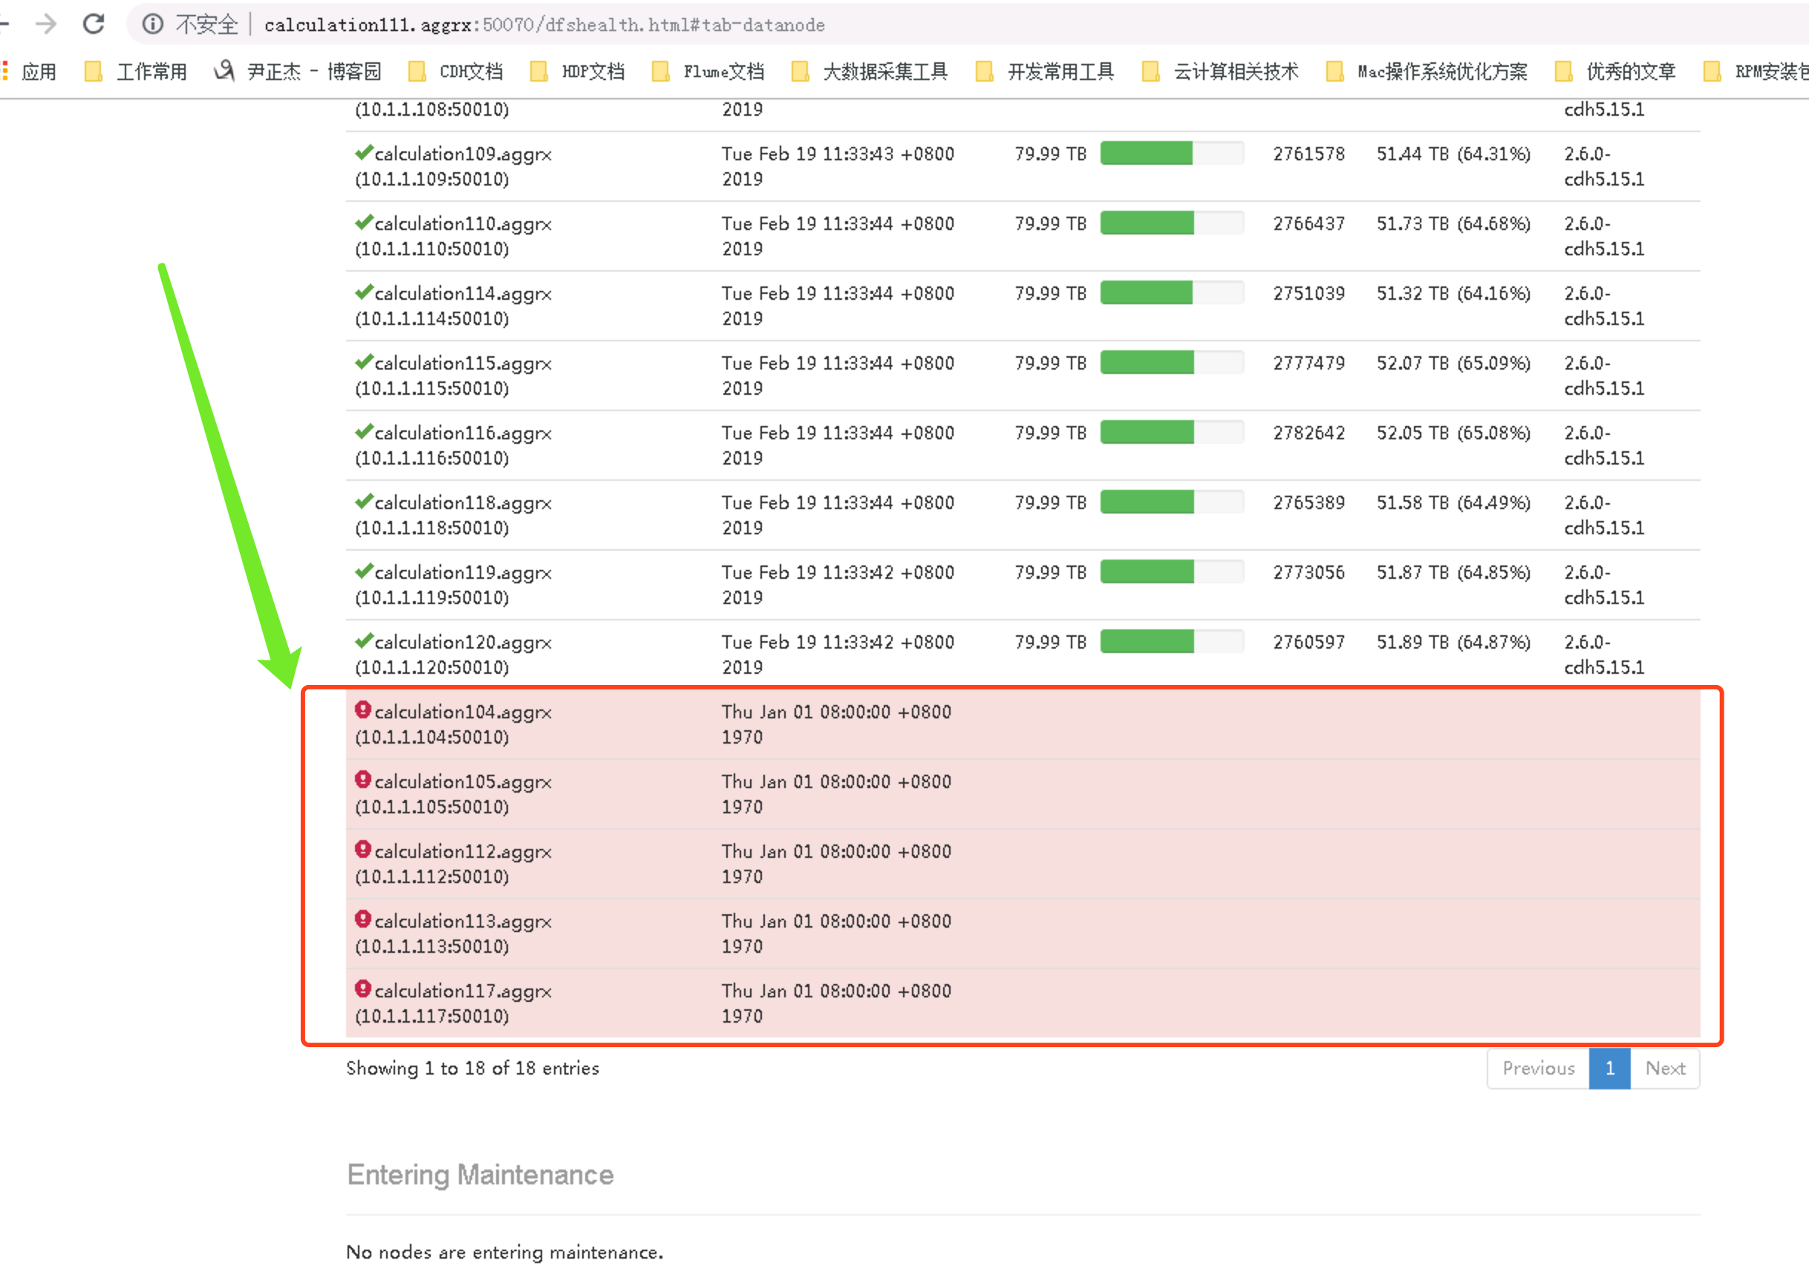This screenshot has height=1269, width=1809.
Task: Click capacity usage bar for calculation109.aggrx
Action: click(x=1172, y=153)
